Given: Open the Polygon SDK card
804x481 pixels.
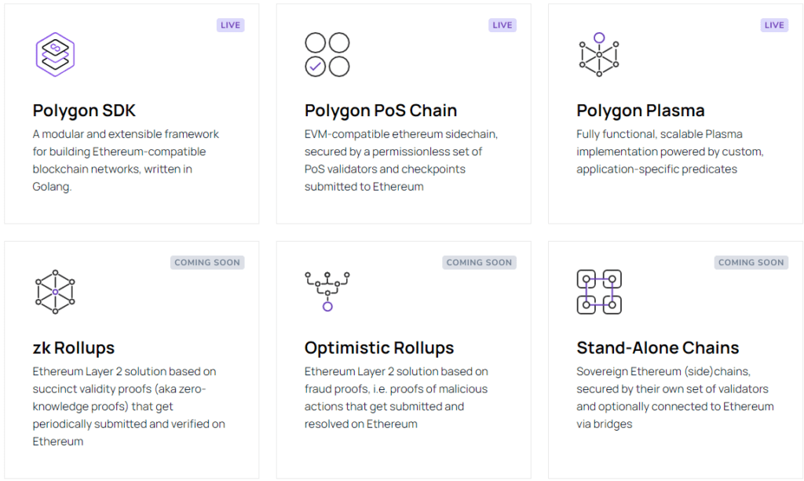Looking at the screenshot, I should click(132, 114).
